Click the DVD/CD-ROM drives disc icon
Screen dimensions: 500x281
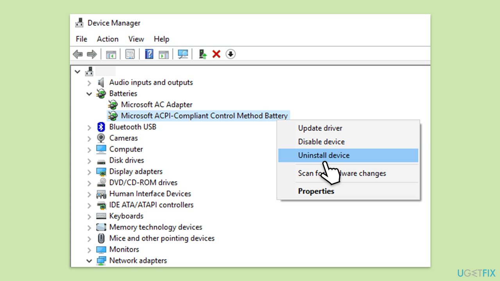(101, 183)
